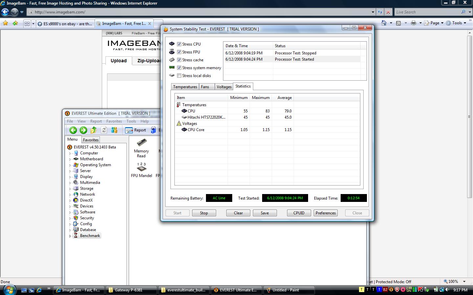The height and width of the screenshot is (295, 473).
Task: Click the Feeds icon in the IE command bar
Action: pos(398,23)
